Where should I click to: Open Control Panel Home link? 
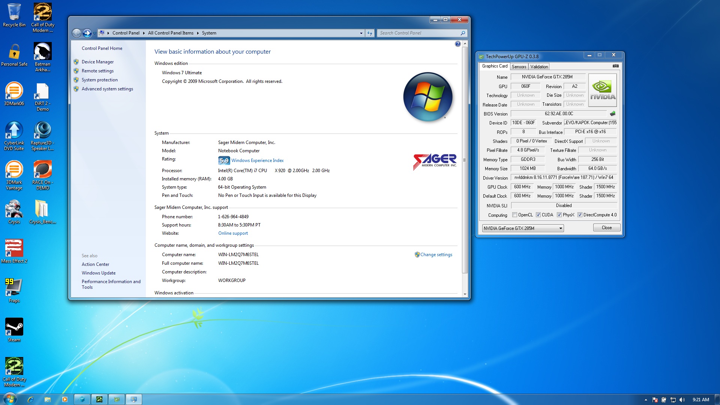point(102,48)
